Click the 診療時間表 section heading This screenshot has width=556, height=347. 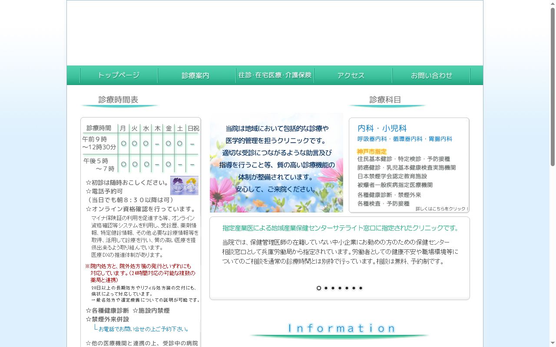click(x=119, y=100)
